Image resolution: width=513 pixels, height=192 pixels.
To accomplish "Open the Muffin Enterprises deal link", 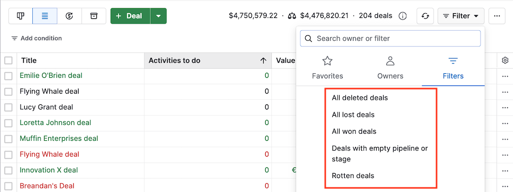I will [x=59, y=138].
